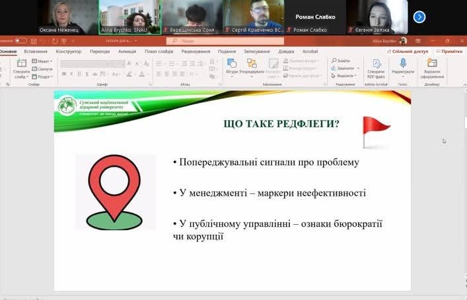467x300 pixels.
Task: Toggle Bold formatting in Font group
Action: coord(63,74)
